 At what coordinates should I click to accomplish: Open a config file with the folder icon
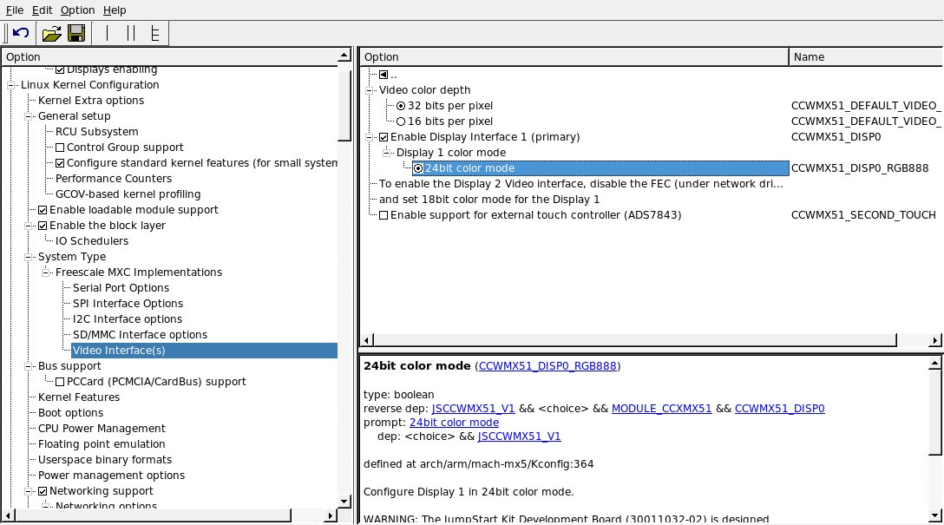tap(52, 33)
